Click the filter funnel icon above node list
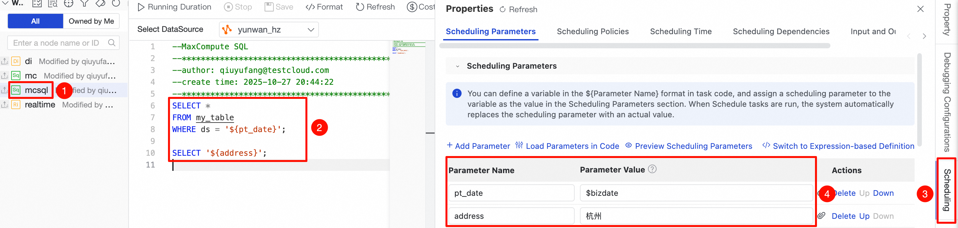Viewport: 958px width, 228px height. coord(84,4)
